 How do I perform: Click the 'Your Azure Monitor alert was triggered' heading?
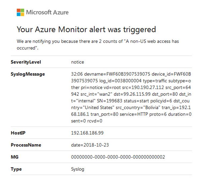pyautogui.click(x=86, y=29)
